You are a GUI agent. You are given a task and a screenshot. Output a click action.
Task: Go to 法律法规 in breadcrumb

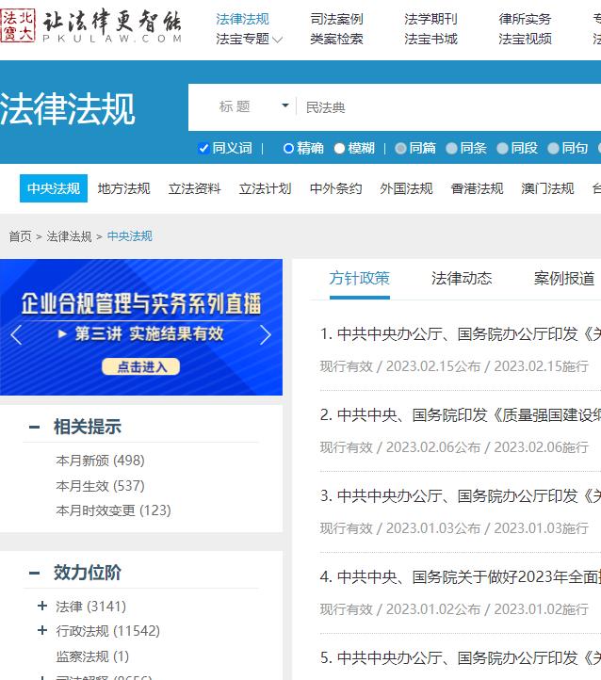click(x=69, y=236)
